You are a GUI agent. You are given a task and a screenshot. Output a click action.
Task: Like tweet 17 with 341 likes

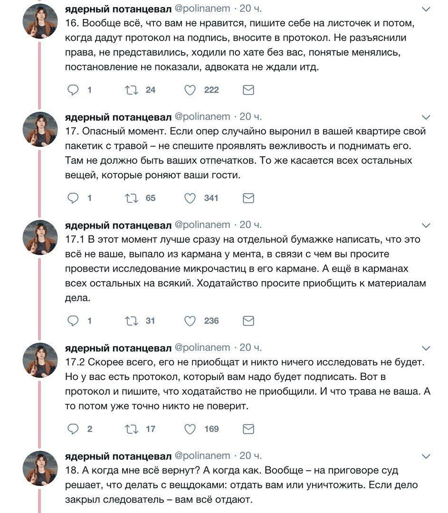[190, 198]
